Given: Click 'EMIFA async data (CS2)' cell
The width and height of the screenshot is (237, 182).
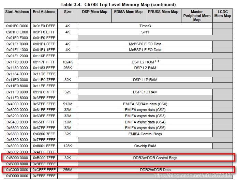Looking at the screenshot, I should (x=145, y=110).
